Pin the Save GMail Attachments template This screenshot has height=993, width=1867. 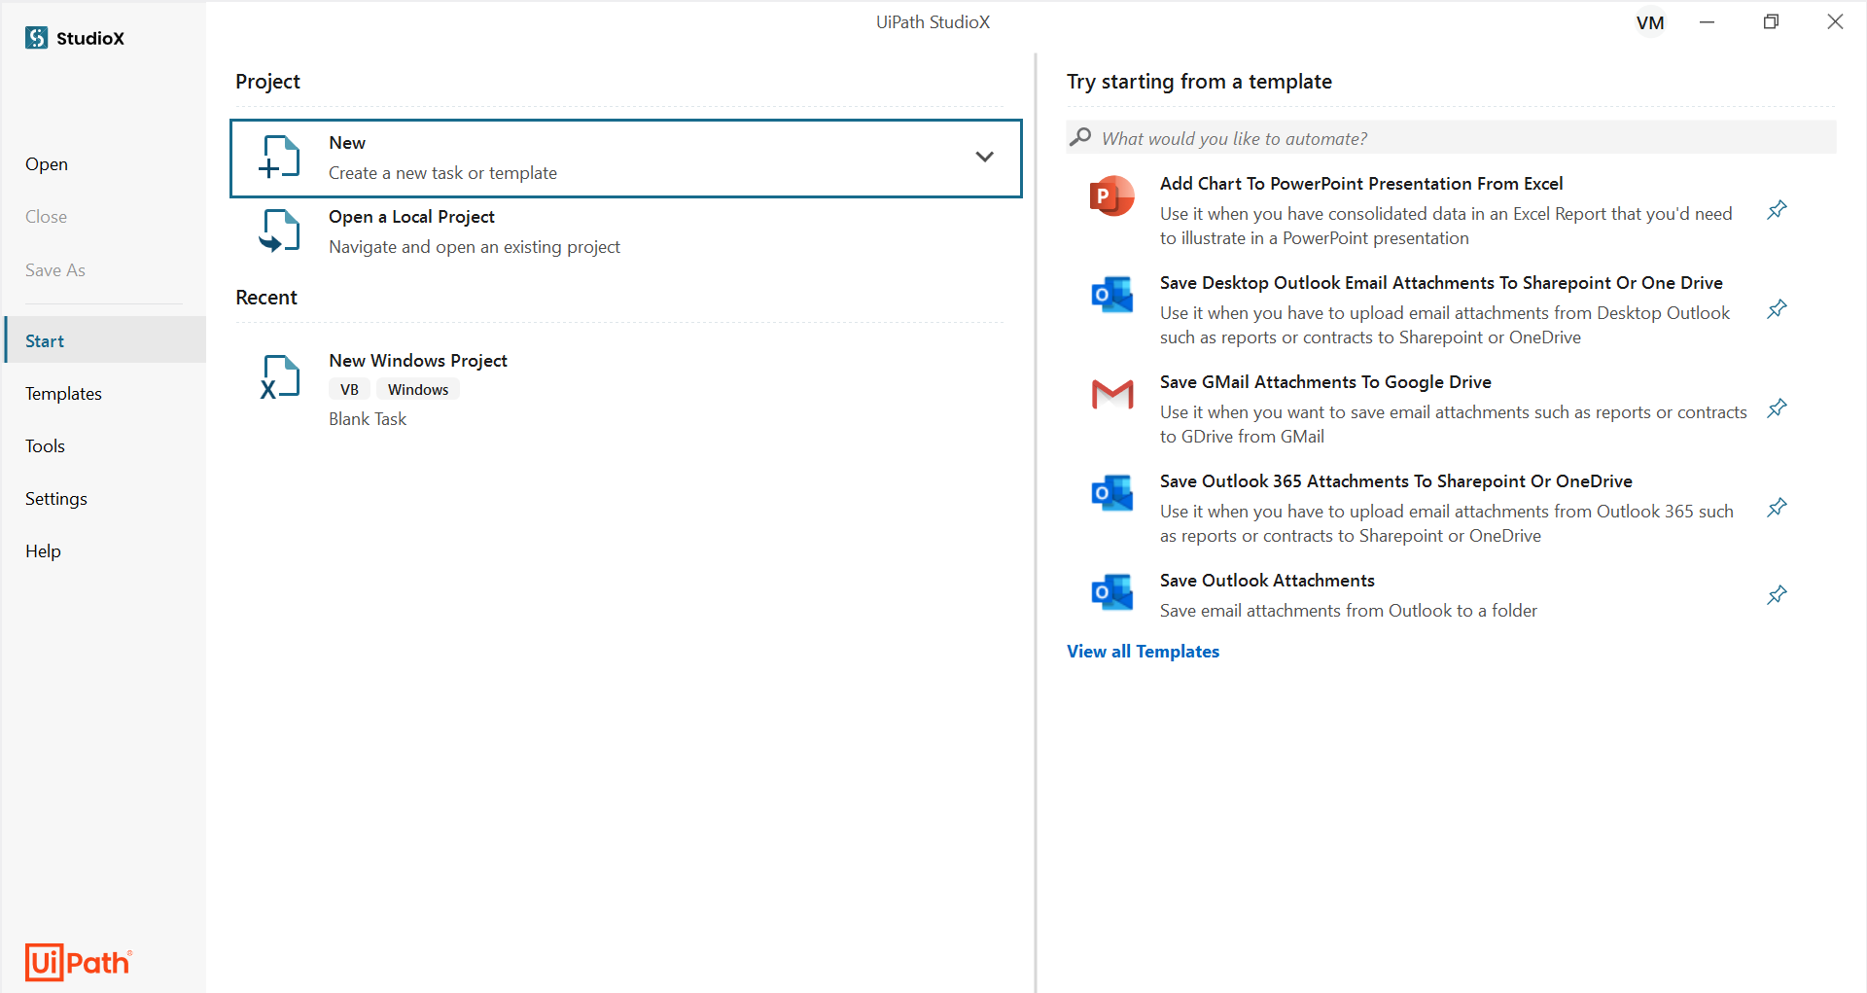1777,408
